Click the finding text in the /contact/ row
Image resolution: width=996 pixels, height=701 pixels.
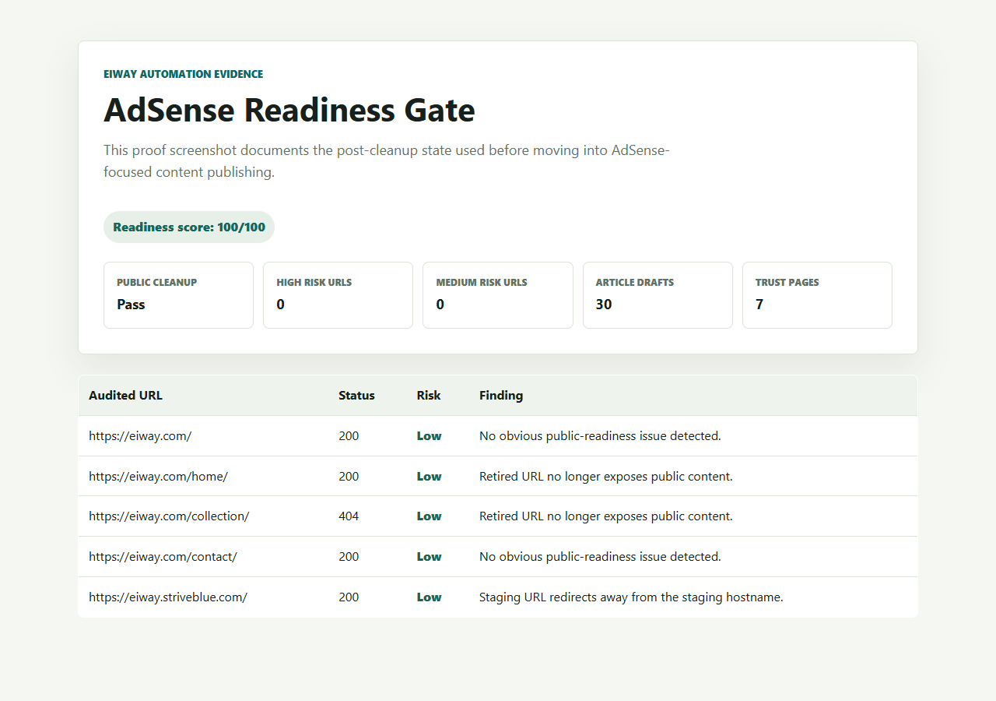pos(600,557)
